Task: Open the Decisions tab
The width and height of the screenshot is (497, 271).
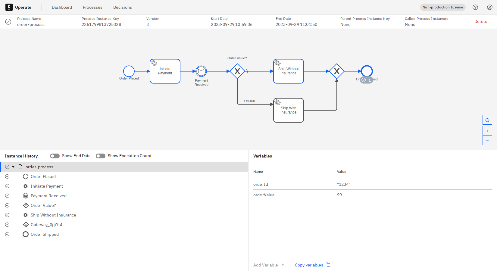Action: coord(123,7)
